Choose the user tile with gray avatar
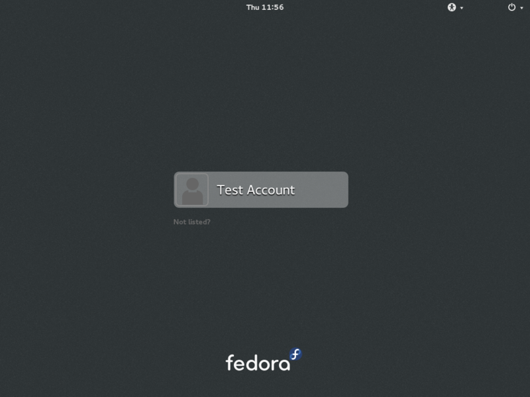 pyautogui.click(x=261, y=190)
